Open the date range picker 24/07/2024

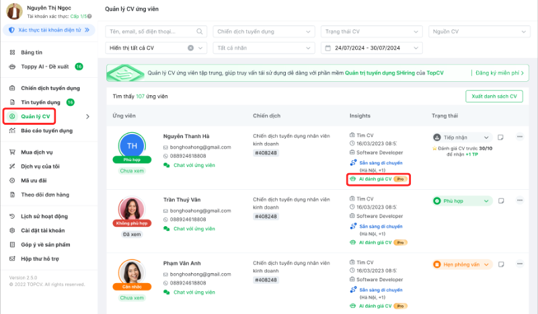coord(372,48)
